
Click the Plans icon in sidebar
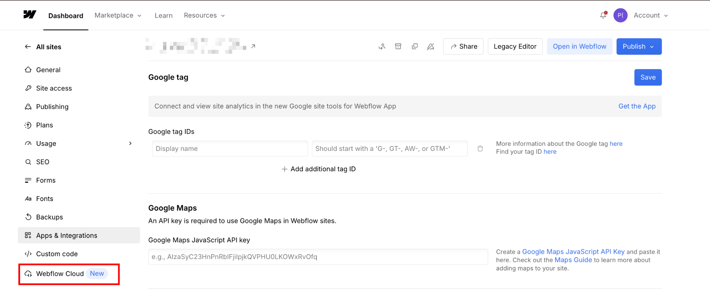click(x=28, y=125)
